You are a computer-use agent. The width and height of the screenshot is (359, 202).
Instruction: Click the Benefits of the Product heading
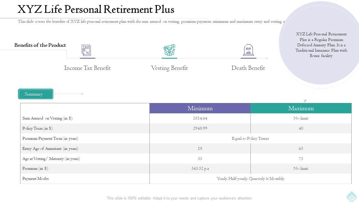[40, 45]
